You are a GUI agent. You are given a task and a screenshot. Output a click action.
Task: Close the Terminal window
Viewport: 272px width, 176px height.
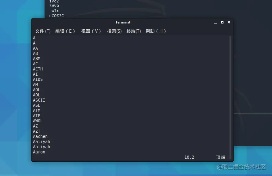click(229, 22)
